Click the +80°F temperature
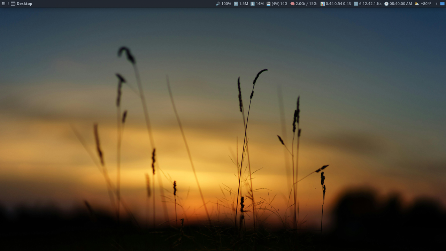Screen dimensions: 446x251 point(426,3)
